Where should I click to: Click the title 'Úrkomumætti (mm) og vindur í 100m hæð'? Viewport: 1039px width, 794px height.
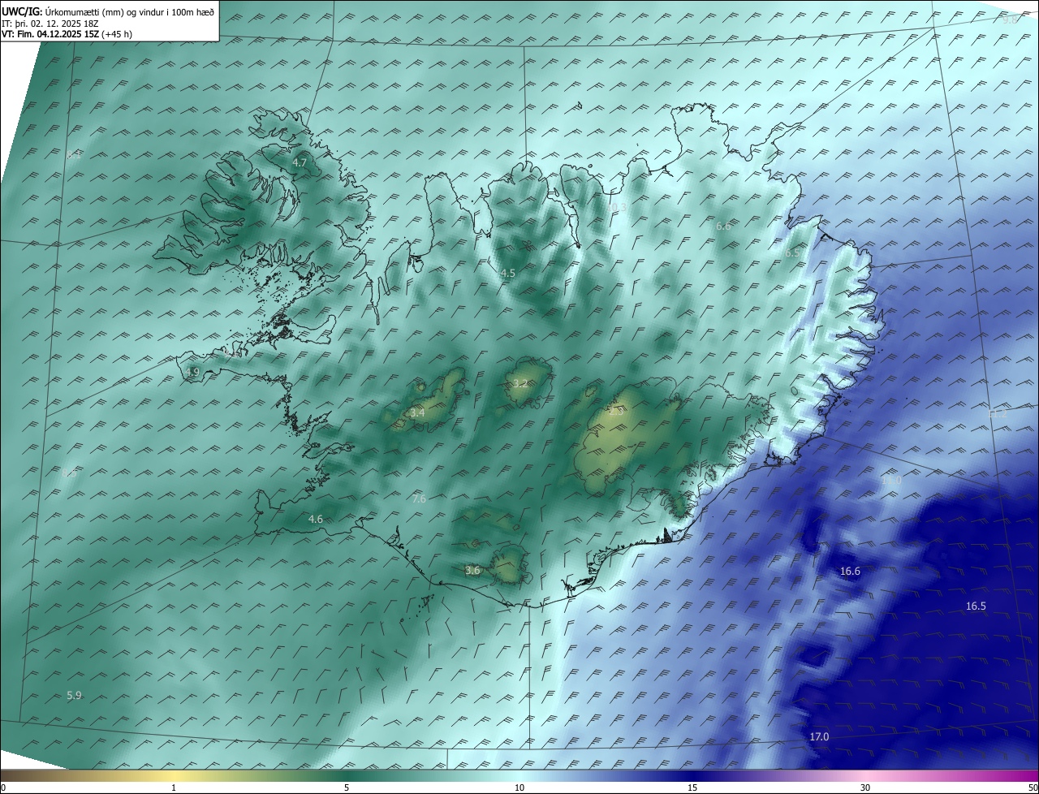[129, 11]
